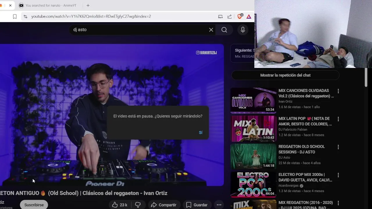Click the DJ Asto channel name
This screenshot has width=372, height=209.
284,158
